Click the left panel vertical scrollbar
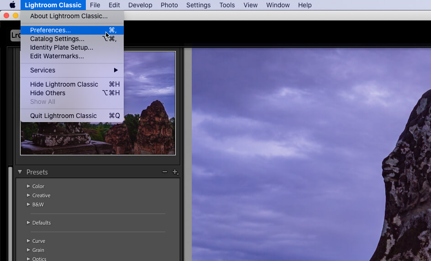431x261 pixels. pos(11,214)
